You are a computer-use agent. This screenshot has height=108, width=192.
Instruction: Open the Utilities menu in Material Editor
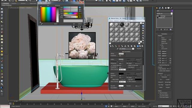click(134, 21)
